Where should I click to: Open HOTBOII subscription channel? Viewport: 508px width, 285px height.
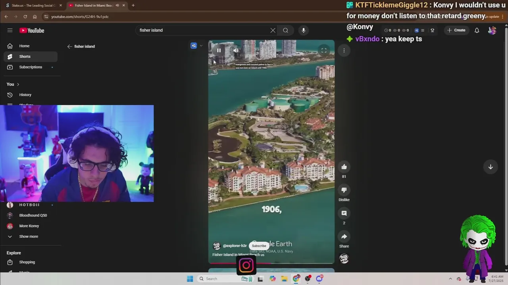point(31,205)
